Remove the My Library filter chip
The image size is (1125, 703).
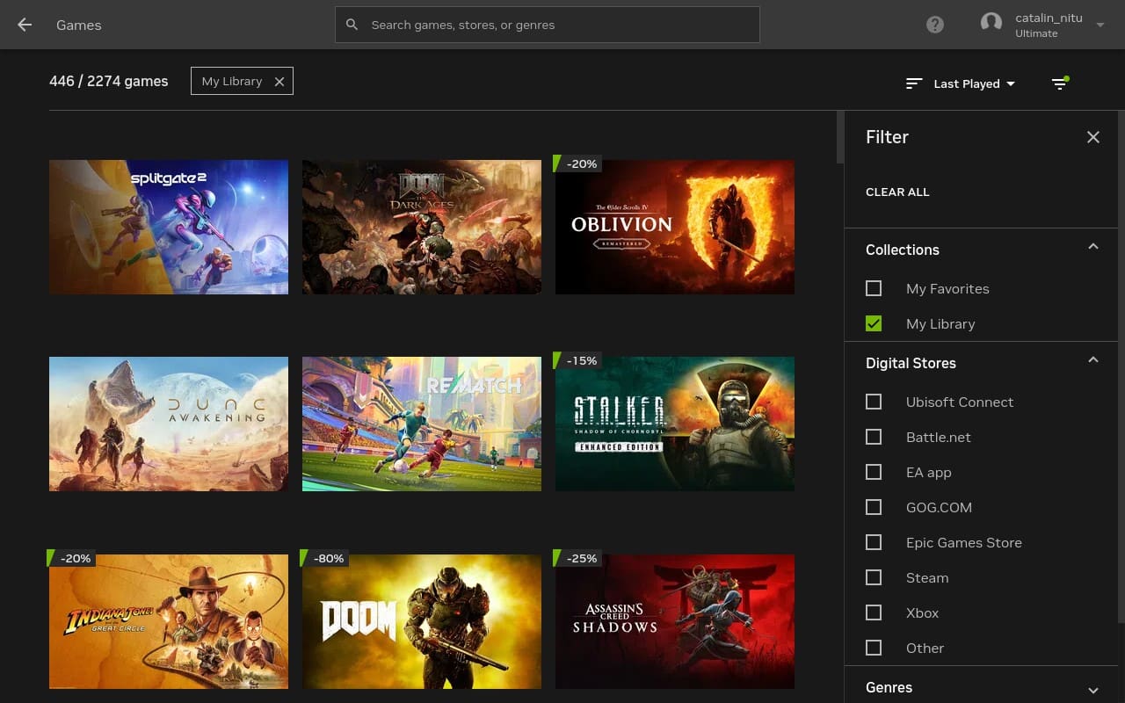tap(279, 82)
